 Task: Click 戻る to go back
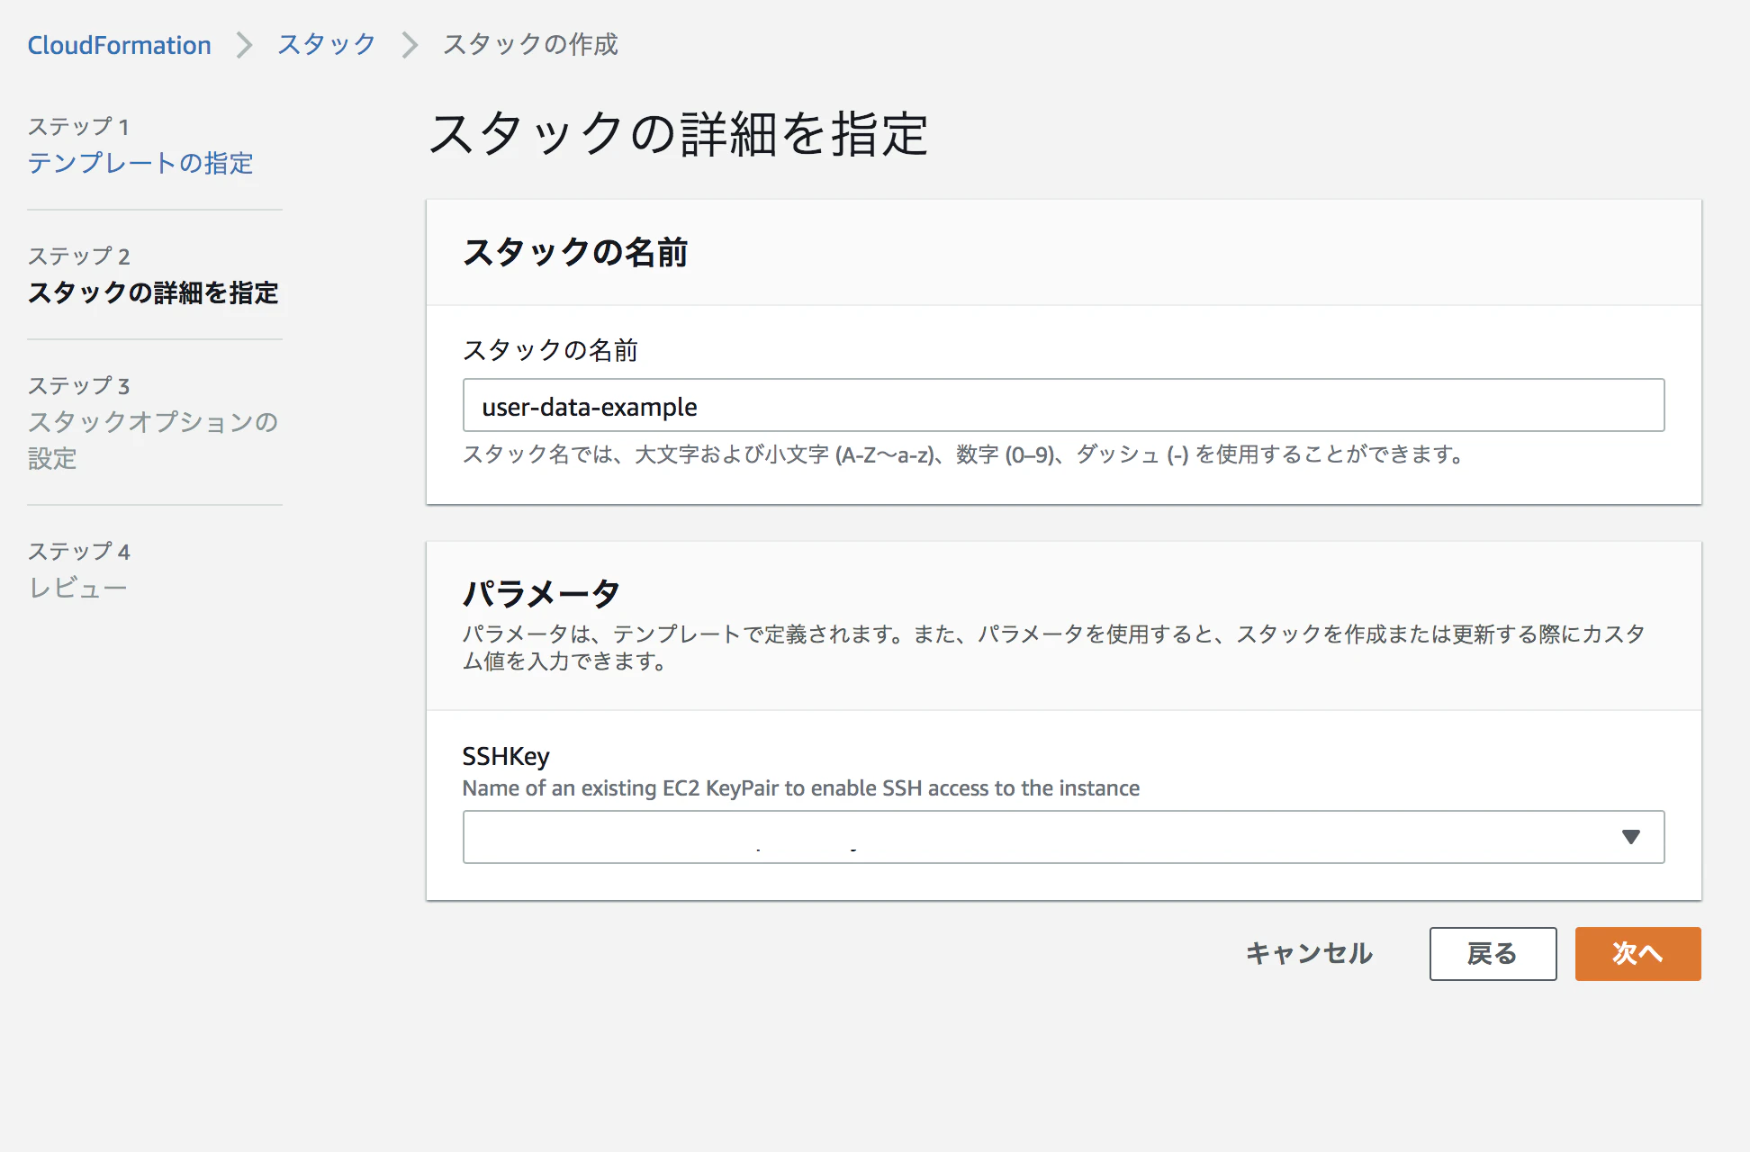(x=1493, y=954)
